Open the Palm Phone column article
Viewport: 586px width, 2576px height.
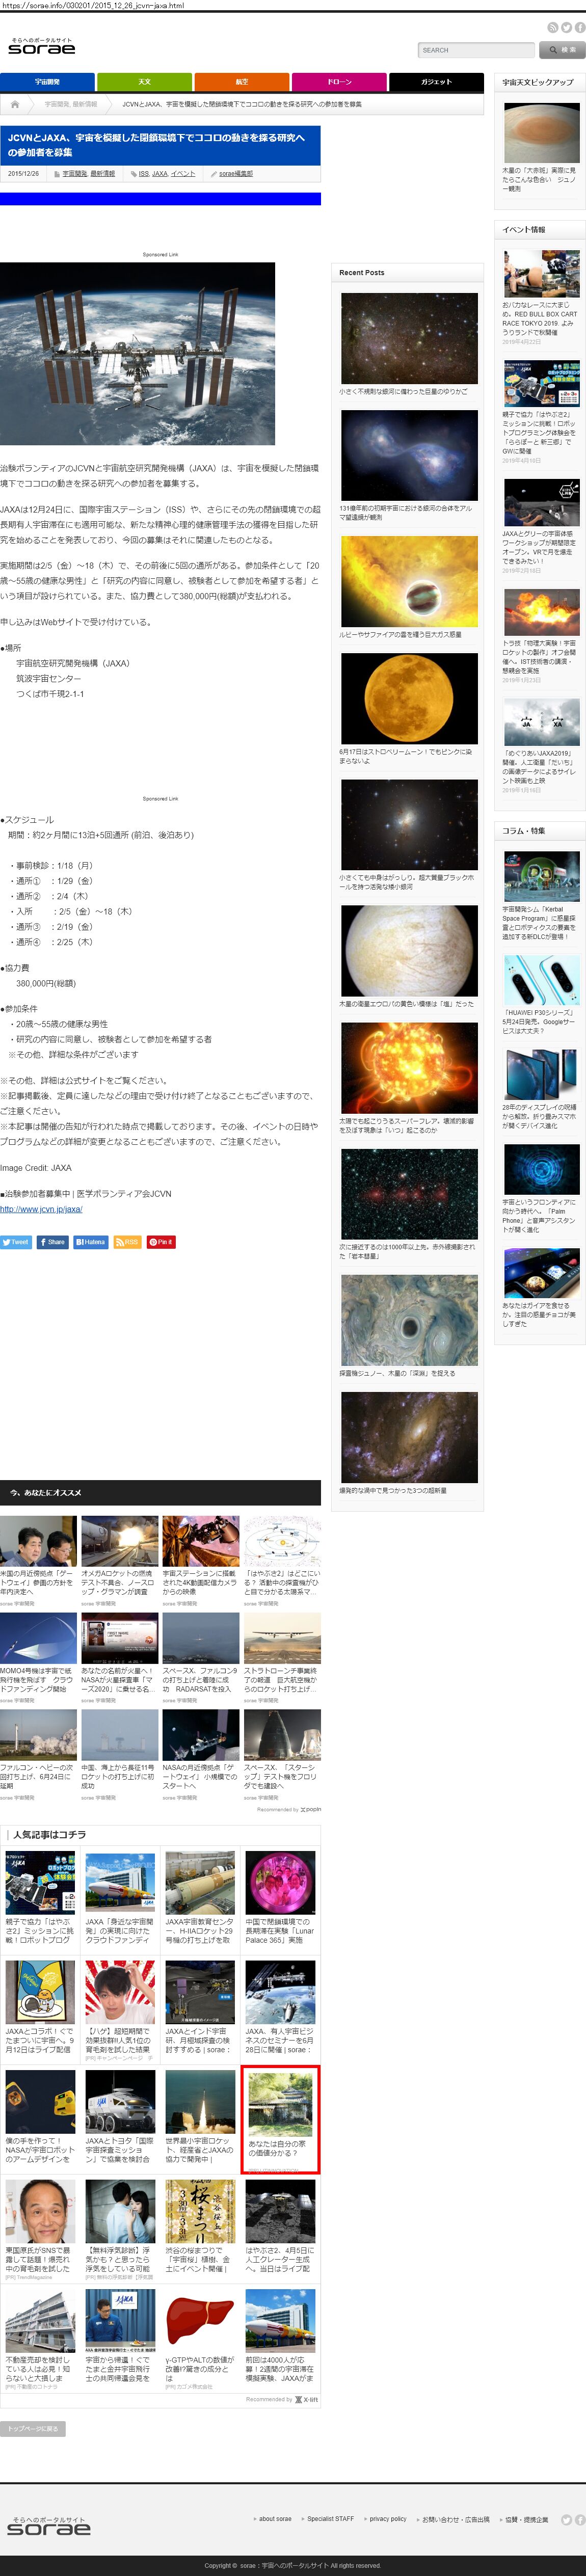(x=541, y=1188)
